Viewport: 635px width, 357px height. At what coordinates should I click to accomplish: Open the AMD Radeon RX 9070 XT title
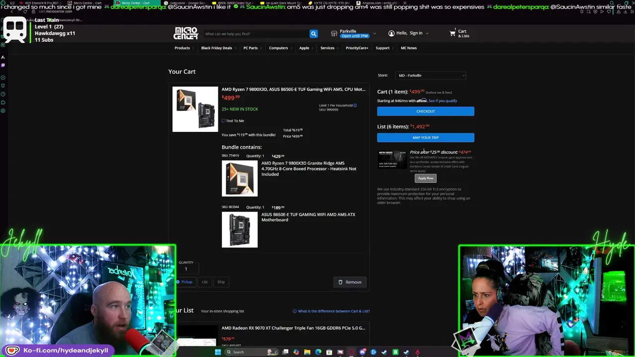coord(293,328)
